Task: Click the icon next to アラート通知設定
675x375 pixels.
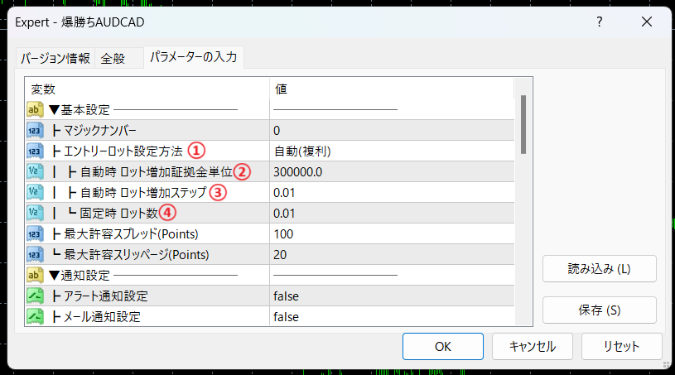Action: click(35, 296)
